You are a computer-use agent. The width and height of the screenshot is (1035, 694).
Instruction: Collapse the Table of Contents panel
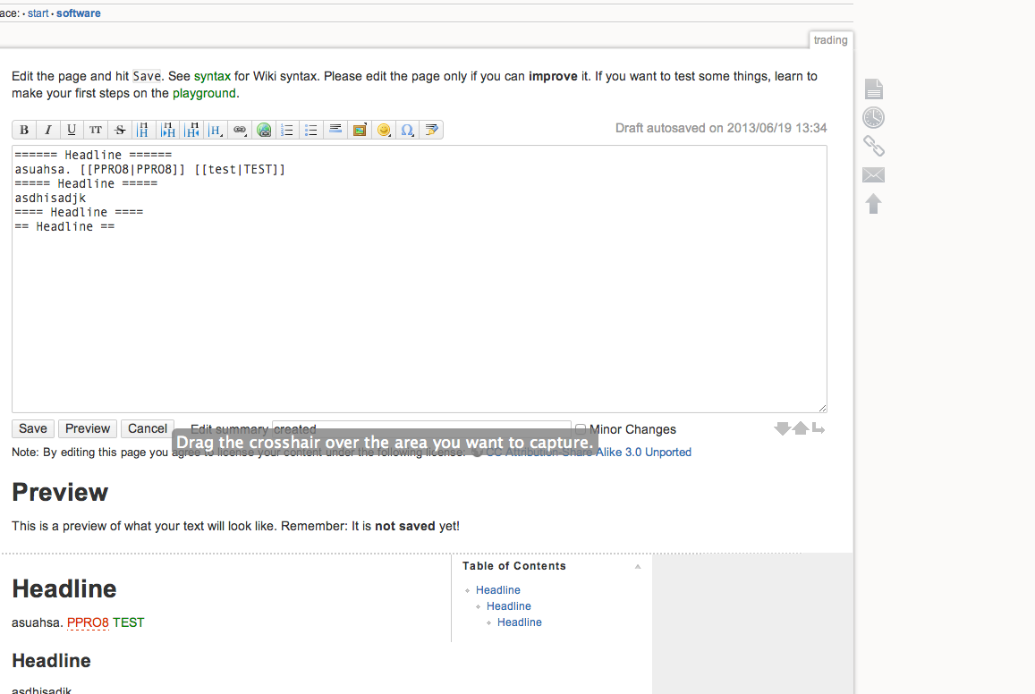pyautogui.click(x=637, y=566)
